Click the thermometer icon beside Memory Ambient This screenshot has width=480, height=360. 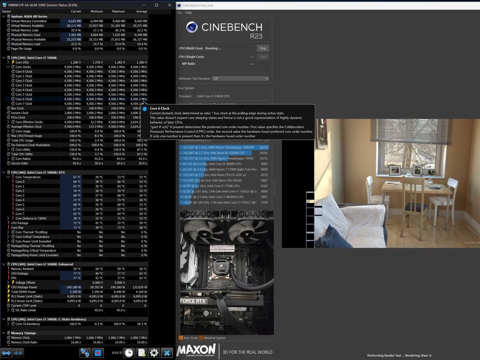pos(9,269)
